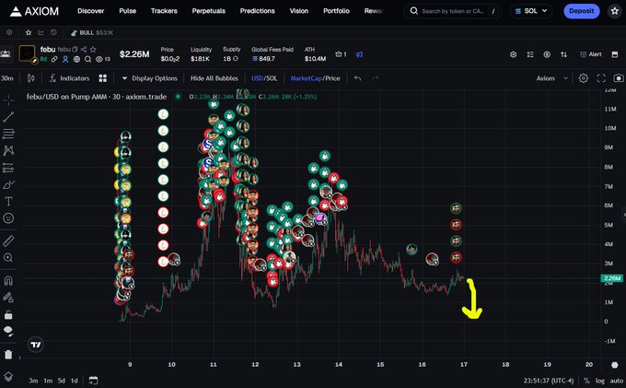Click the febu token thumbnail

pos(27,53)
